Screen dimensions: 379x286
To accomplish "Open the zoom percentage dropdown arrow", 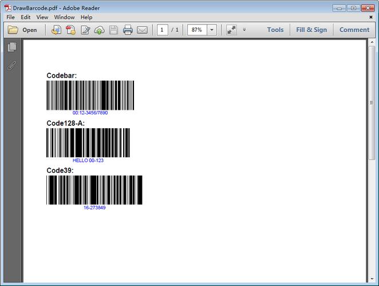I will pyautogui.click(x=212, y=30).
